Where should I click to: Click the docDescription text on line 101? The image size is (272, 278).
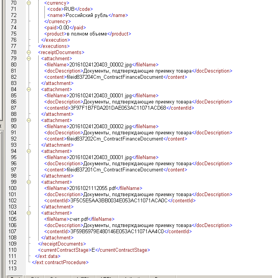pyautogui.click(x=138, y=195)
